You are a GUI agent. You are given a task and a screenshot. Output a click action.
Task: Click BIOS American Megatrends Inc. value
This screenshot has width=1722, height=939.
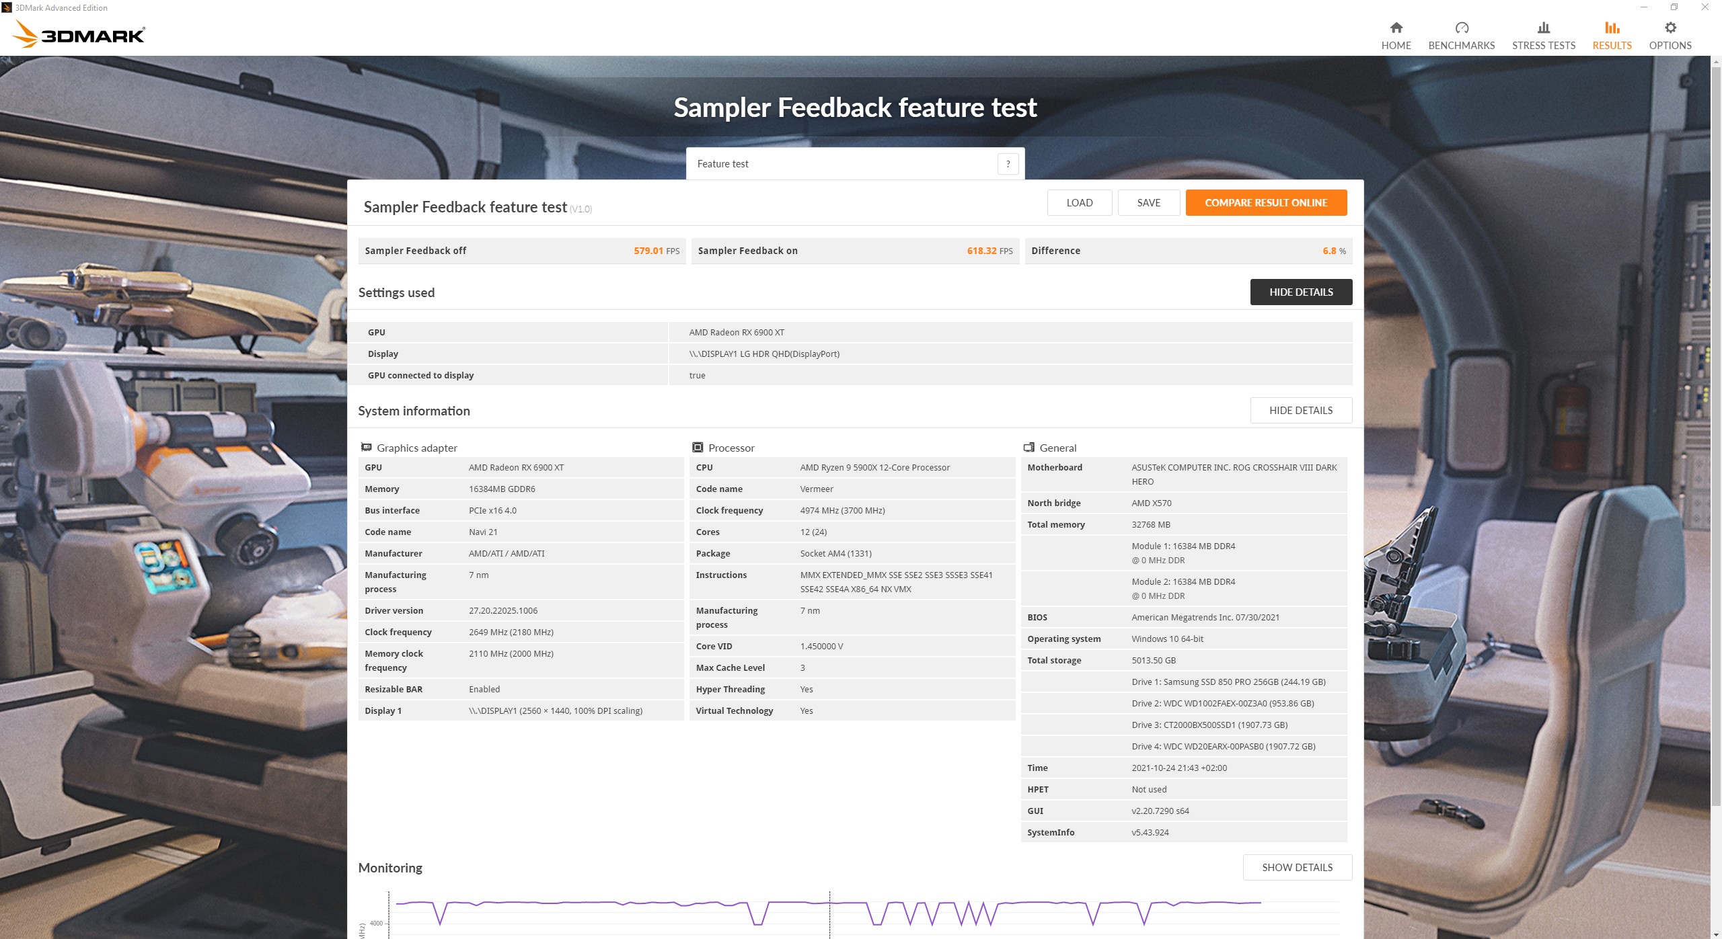click(1205, 618)
